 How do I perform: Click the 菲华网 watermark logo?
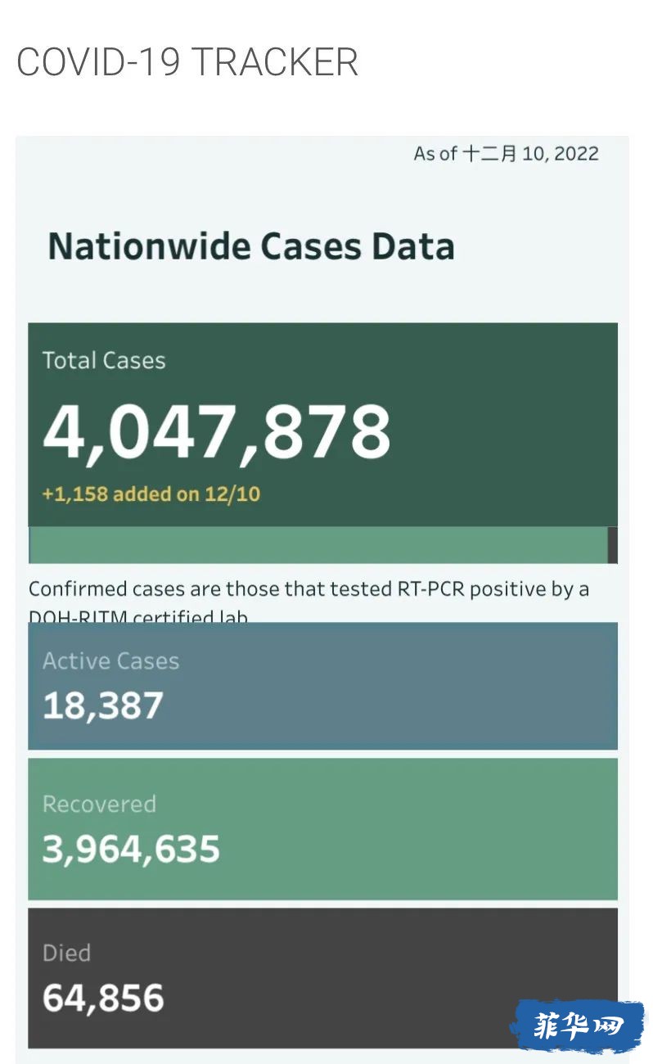click(x=578, y=1026)
